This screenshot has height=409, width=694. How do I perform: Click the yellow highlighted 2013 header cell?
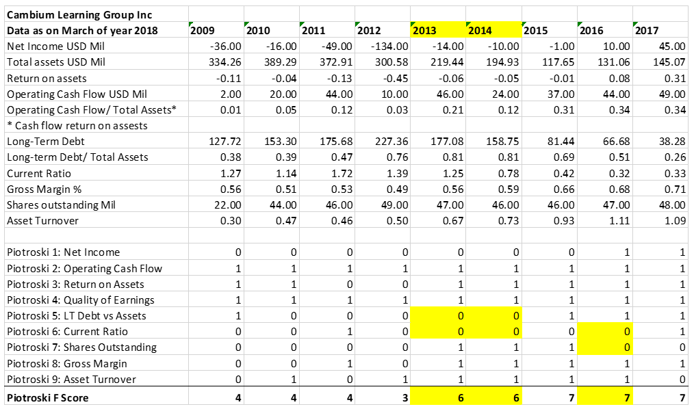pos(438,29)
